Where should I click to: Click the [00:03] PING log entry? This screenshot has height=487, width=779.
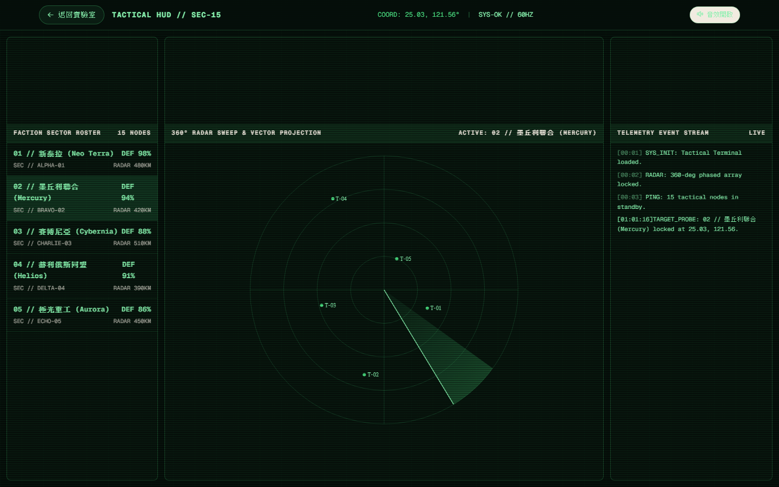click(x=691, y=202)
